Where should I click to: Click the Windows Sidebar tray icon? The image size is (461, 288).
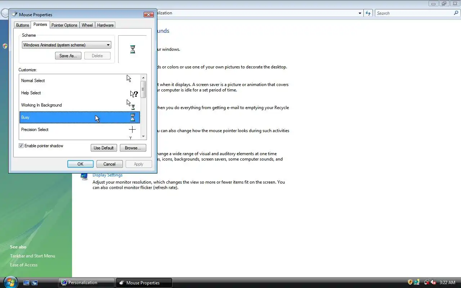coord(417,282)
